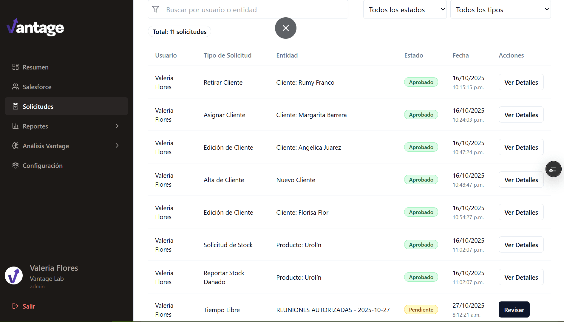Expand the Reportes submenu chevron
This screenshot has height=322, width=564.
[x=117, y=126]
